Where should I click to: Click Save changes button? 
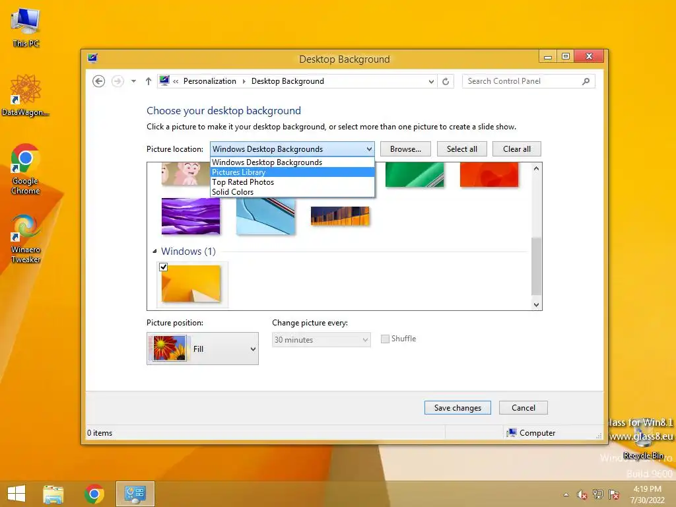[457, 408]
